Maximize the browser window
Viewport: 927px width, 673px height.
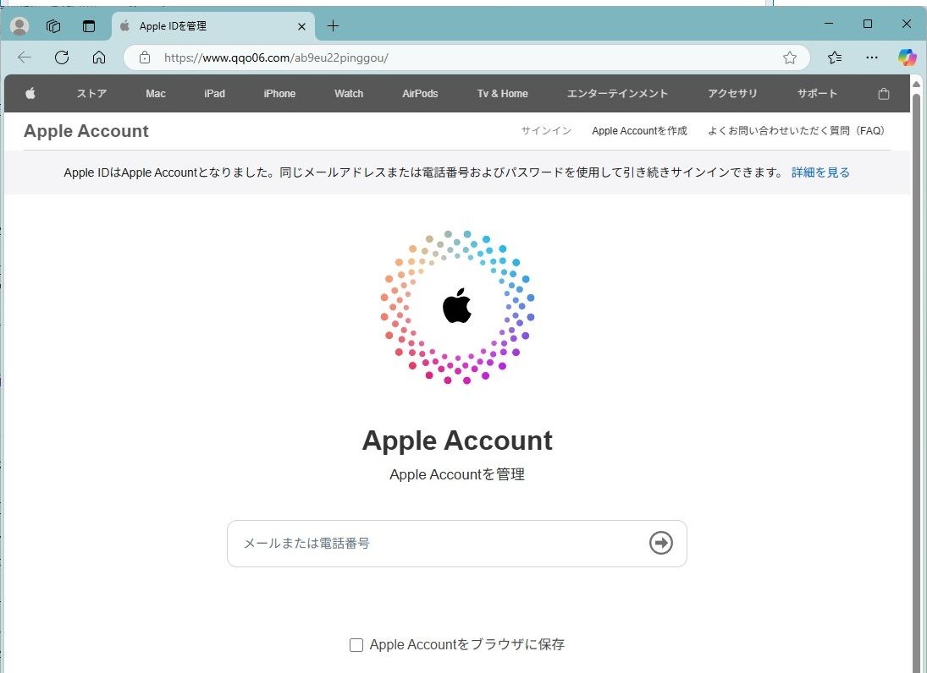tap(867, 24)
